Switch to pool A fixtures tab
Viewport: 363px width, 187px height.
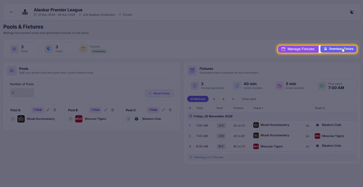click(x=214, y=99)
